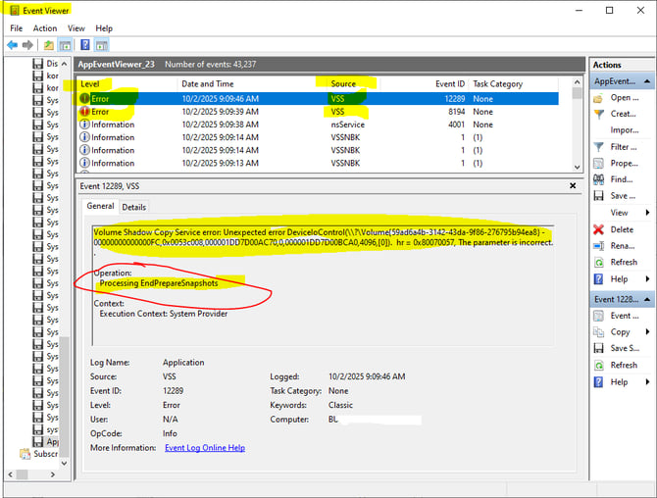This screenshot has height=498, width=657.
Task: Click the Up One Level folder icon
Action: click(48, 45)
